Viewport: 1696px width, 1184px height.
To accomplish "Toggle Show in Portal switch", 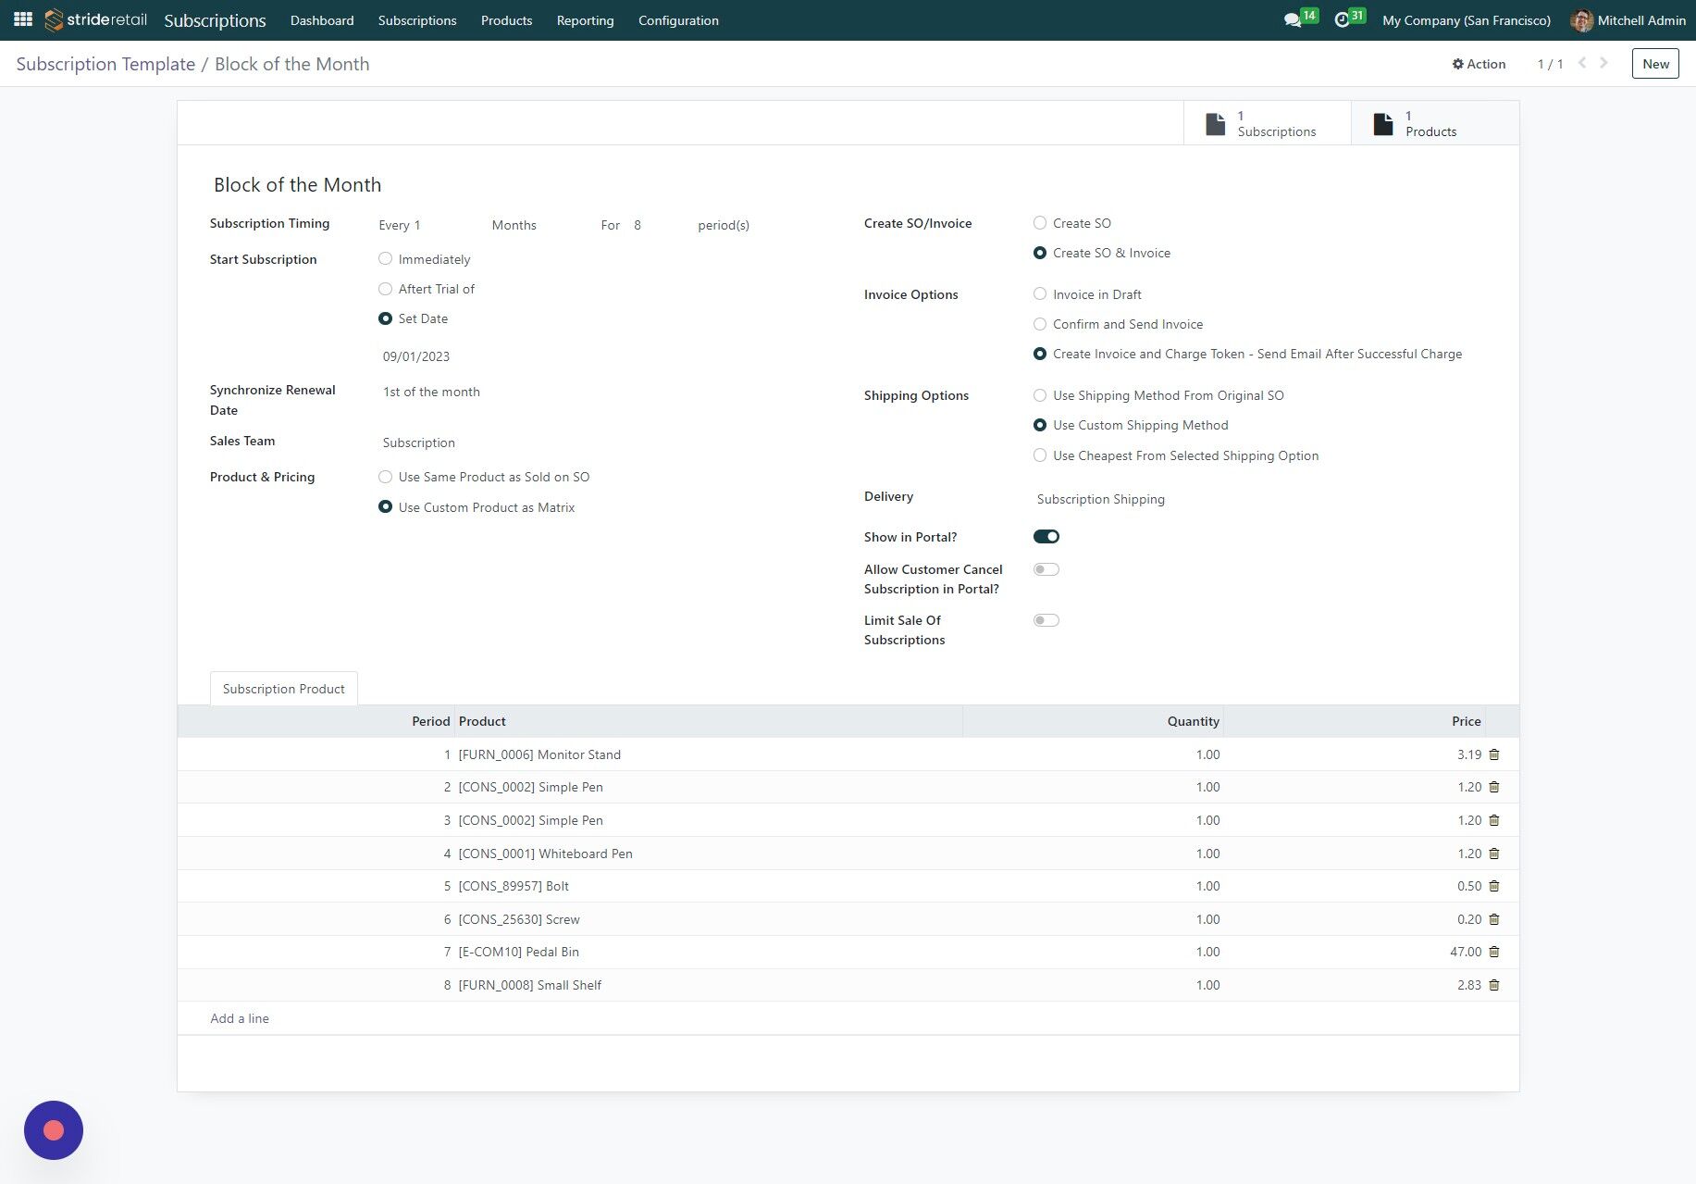I will [x=1046, y=537].
